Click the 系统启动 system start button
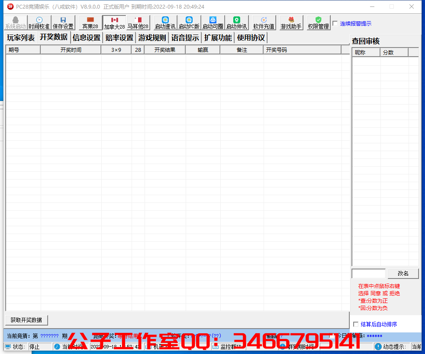Screen dimensions: 425x354 click(x=16, y=23)
